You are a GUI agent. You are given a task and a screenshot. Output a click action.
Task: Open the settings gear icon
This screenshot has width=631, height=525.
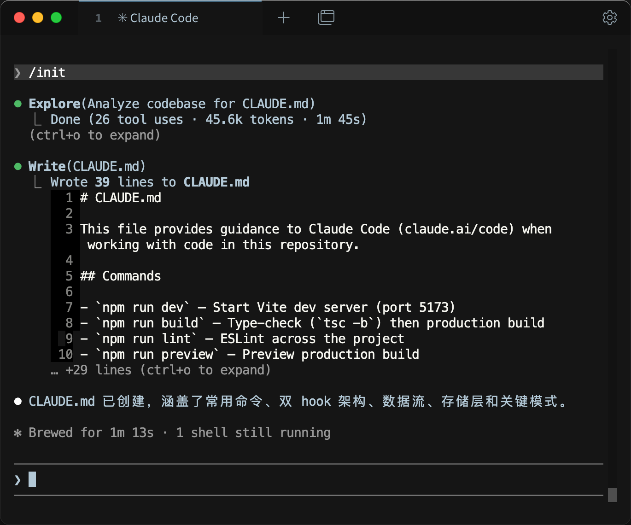609,17
